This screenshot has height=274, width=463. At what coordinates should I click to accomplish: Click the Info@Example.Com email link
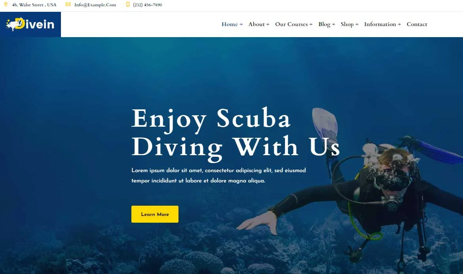95,5
